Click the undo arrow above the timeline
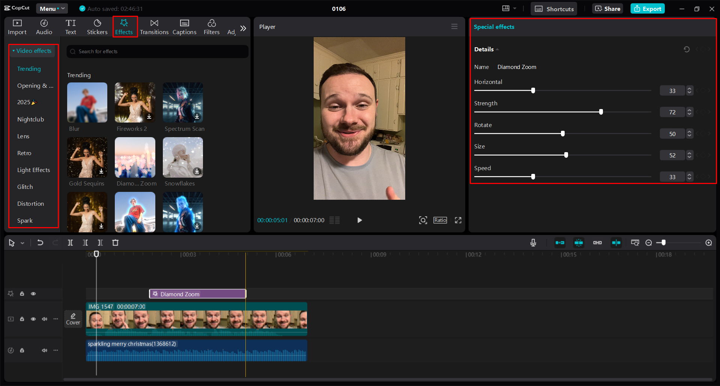The height and width of the screenshot is (386, 720). tap(40, 242)
